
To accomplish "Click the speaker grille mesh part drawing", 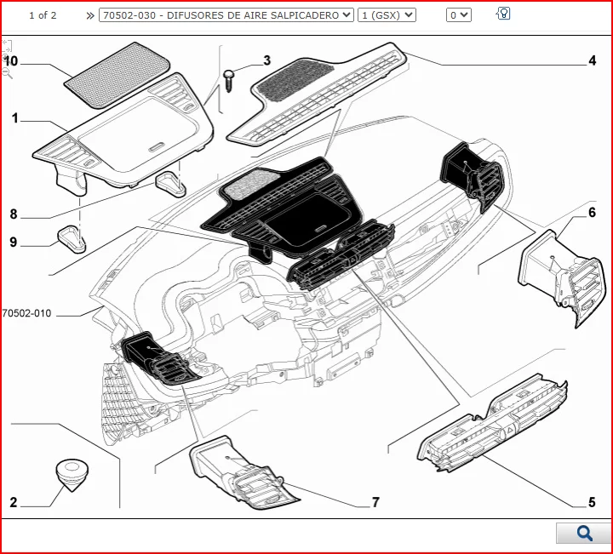I will coord(117,75).
